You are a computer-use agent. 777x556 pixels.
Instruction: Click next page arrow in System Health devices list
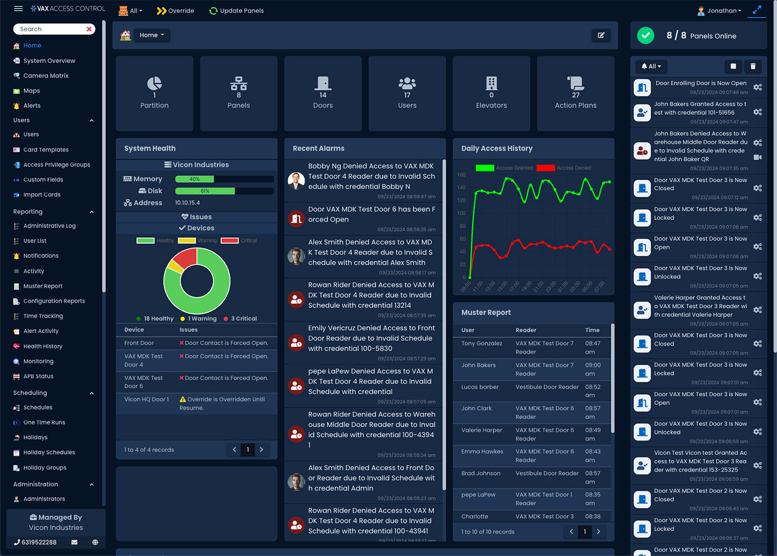click(x=262, y=449)
